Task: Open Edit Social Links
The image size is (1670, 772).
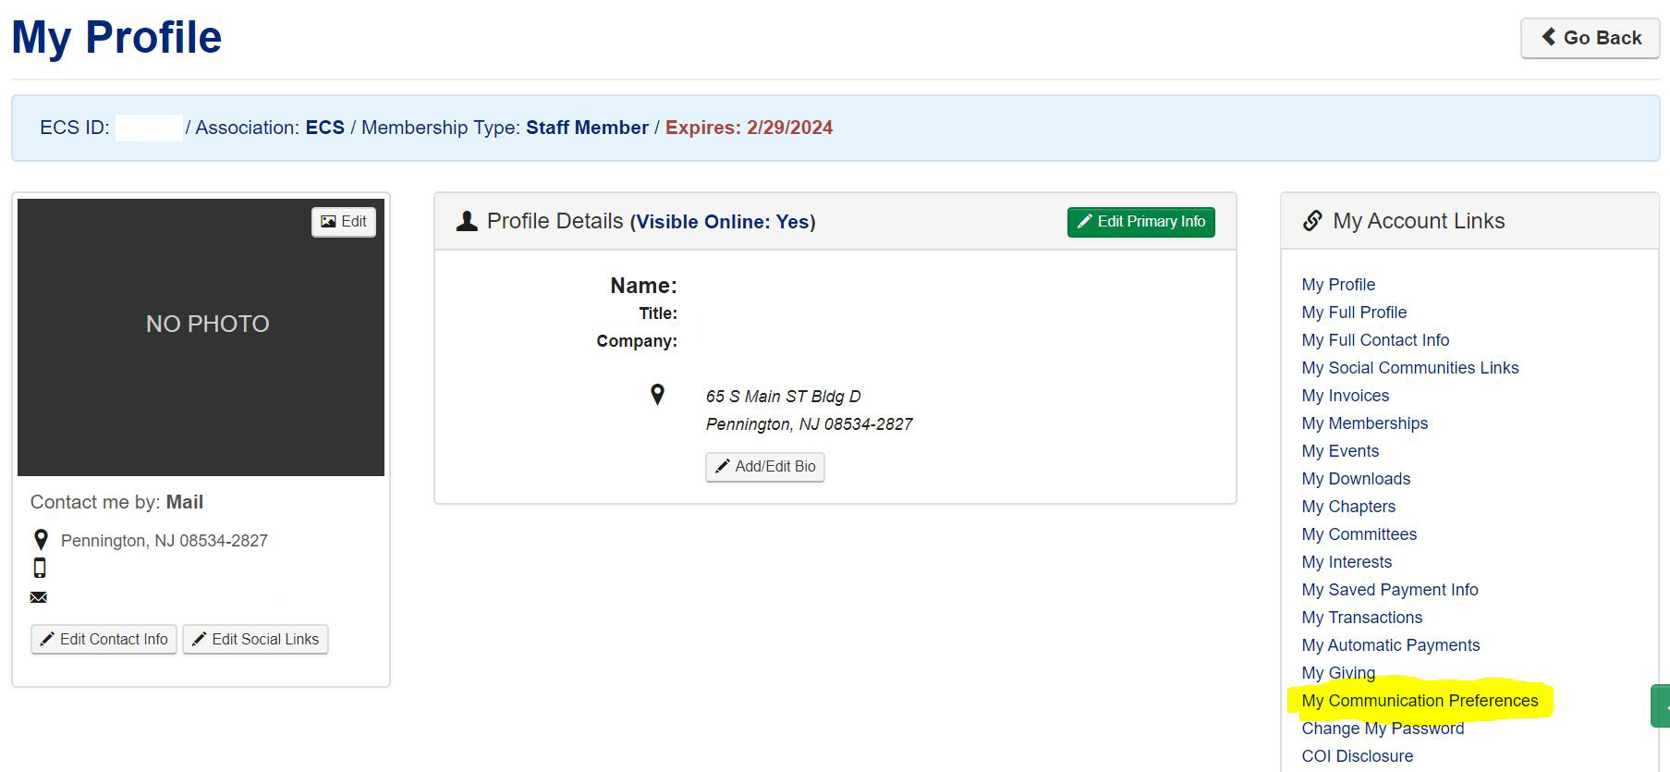Action: pyautogui.click(x=255, y=639)
